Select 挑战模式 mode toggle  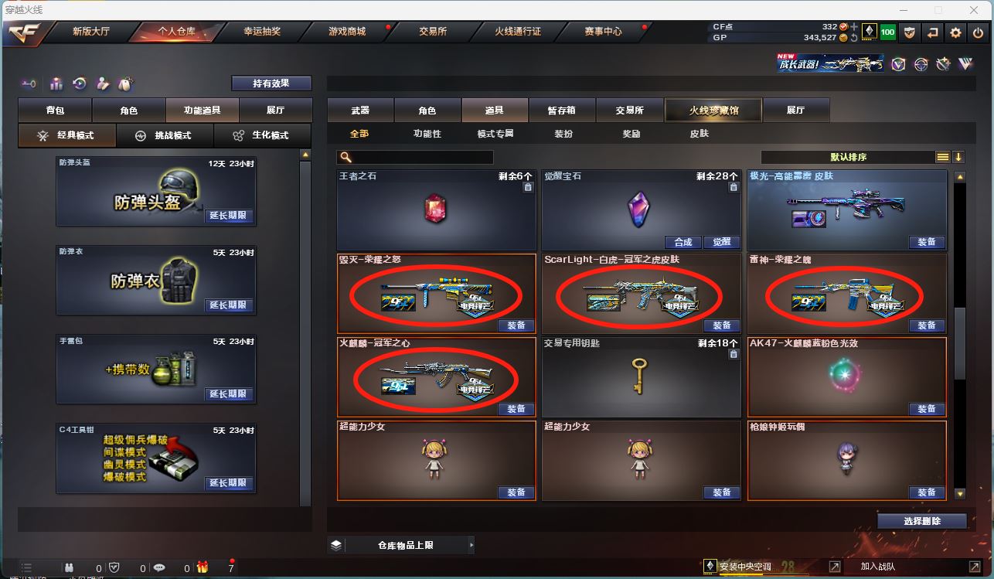click(165, 135)
